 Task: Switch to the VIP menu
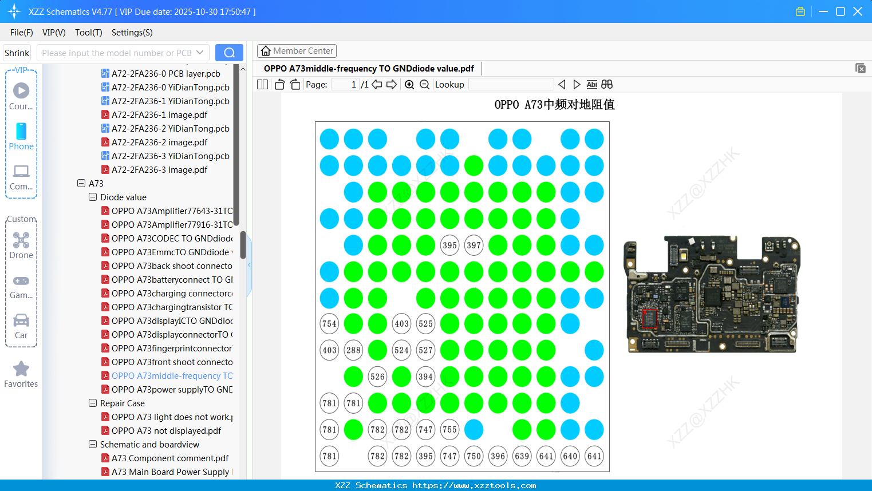click(53, 33)
